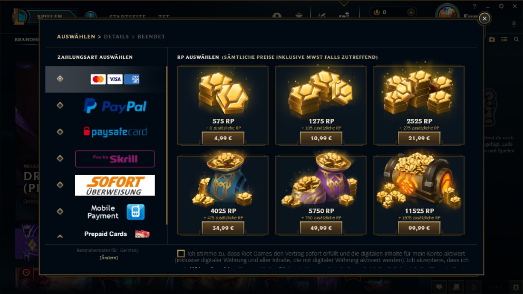523x294 pixels.
Task: Click the Details breadcrumb step
Action: pyautogui.click(x=117, y=37)
